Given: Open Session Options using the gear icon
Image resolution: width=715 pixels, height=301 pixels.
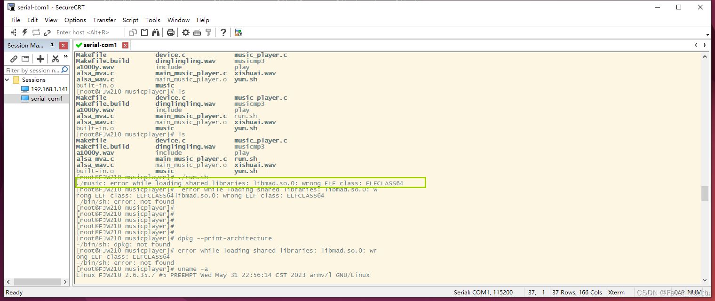Looking at the screenshot, I should click(186, 32).
